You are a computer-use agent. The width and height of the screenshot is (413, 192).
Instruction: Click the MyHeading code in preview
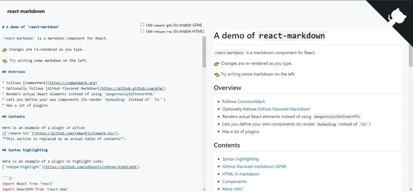pyautogui.click(x=327, y=124)
